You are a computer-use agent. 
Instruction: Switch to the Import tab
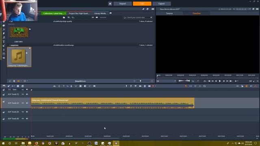123,4
